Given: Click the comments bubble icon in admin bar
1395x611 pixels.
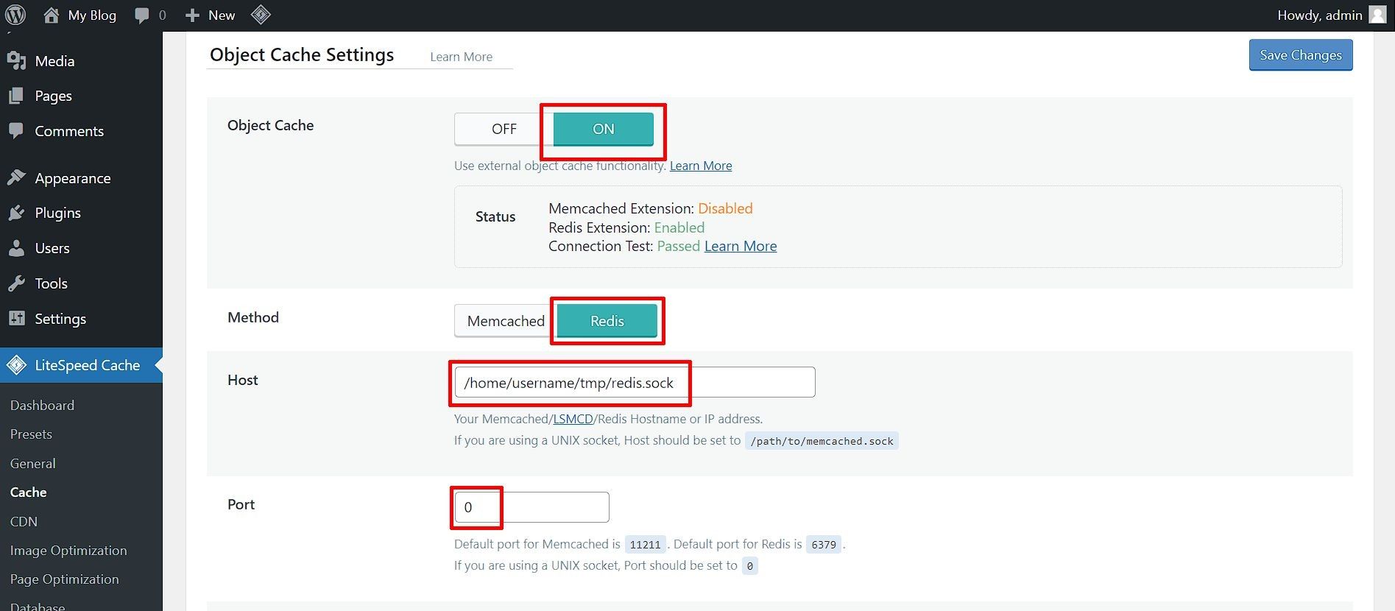Looking at the screenshot, I should click(142, 15).
